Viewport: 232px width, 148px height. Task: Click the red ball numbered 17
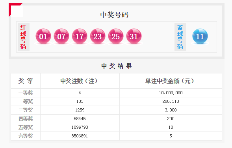(x=80, y=36)
